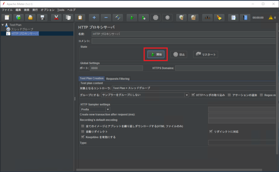Open the 検索 menu
The height and width of the screenshot is (172, 279).
(27, 10)
